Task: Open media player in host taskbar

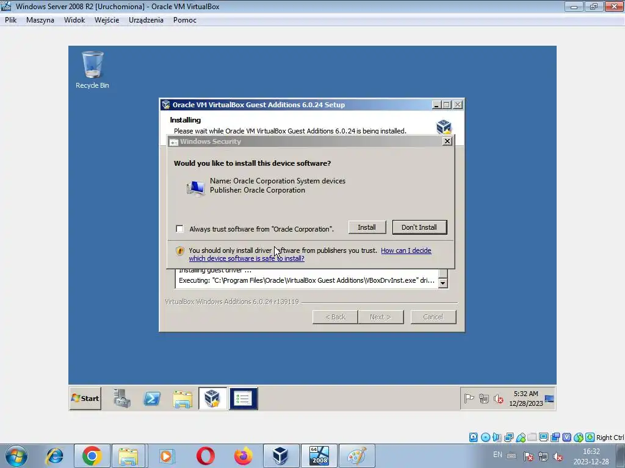Action: (166, 456)
